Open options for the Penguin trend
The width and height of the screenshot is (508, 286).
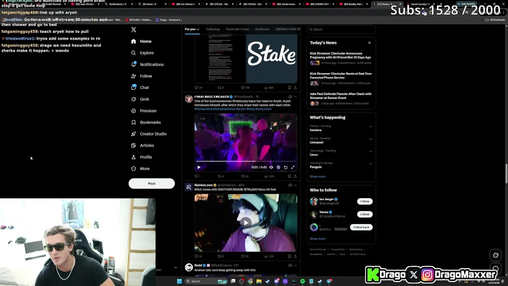click(371, 164)
